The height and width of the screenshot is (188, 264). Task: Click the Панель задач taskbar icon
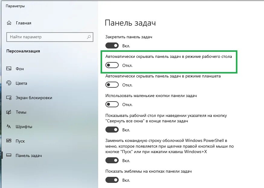9,155
